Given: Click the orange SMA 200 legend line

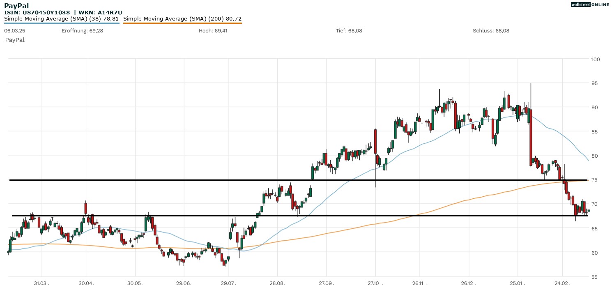Looking at the screenshot, I should tap(182, 23).
